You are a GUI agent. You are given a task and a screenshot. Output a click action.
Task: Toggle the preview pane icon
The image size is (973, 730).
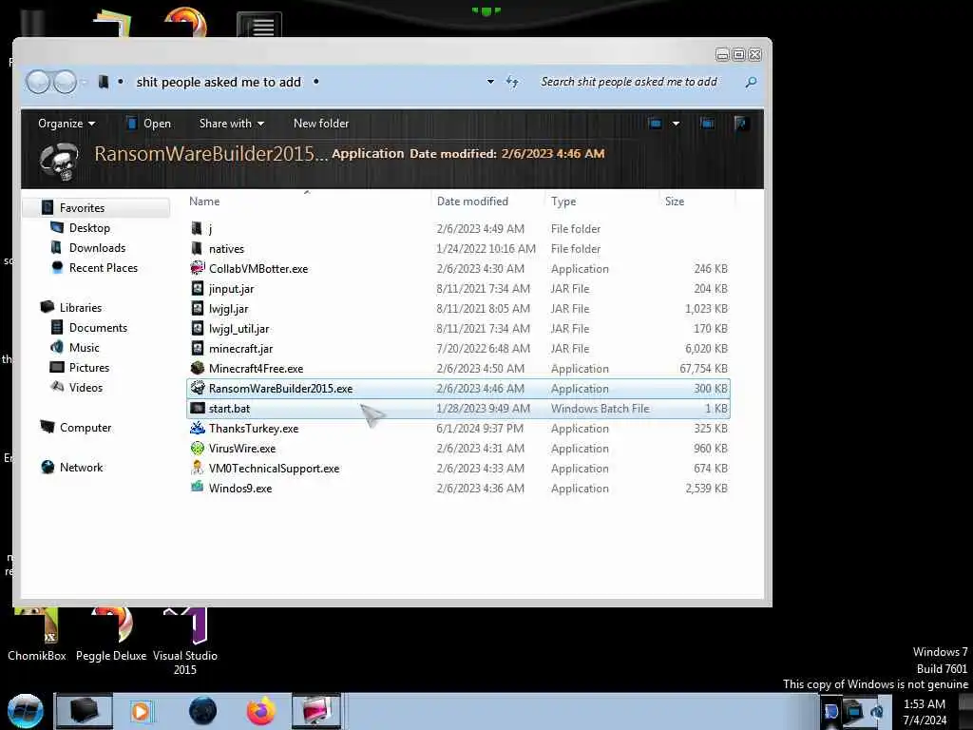[707, 123]
